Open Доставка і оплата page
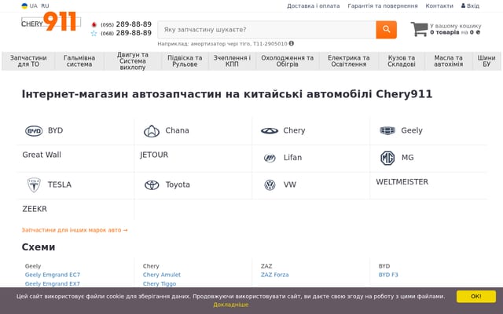 pyautogui.click(x=313, y=5)
